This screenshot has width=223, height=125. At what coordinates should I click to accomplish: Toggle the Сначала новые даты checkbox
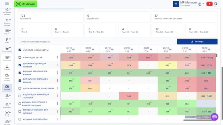[20, 50]
